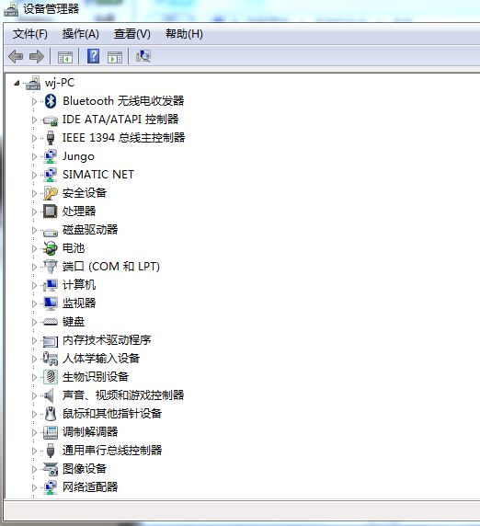Collapse the wj-PC root node
Viewport: 480px width, 526px height.
tap(17, 83)
